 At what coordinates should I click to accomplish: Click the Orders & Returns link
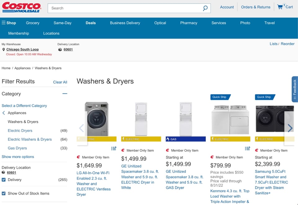coord(255,7)
